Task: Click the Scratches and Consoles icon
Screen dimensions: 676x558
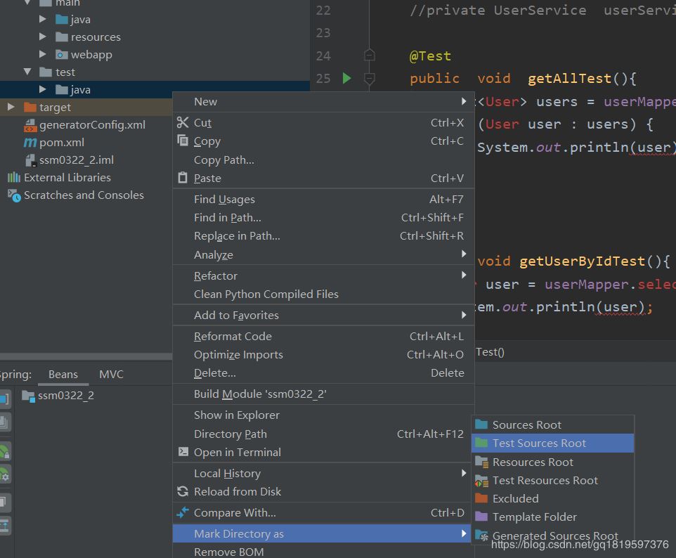Action: pos(14,195)
